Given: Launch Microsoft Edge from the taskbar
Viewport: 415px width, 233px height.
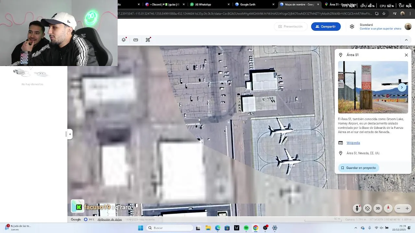Looking at the screenshot, I should tap(217, 228).
